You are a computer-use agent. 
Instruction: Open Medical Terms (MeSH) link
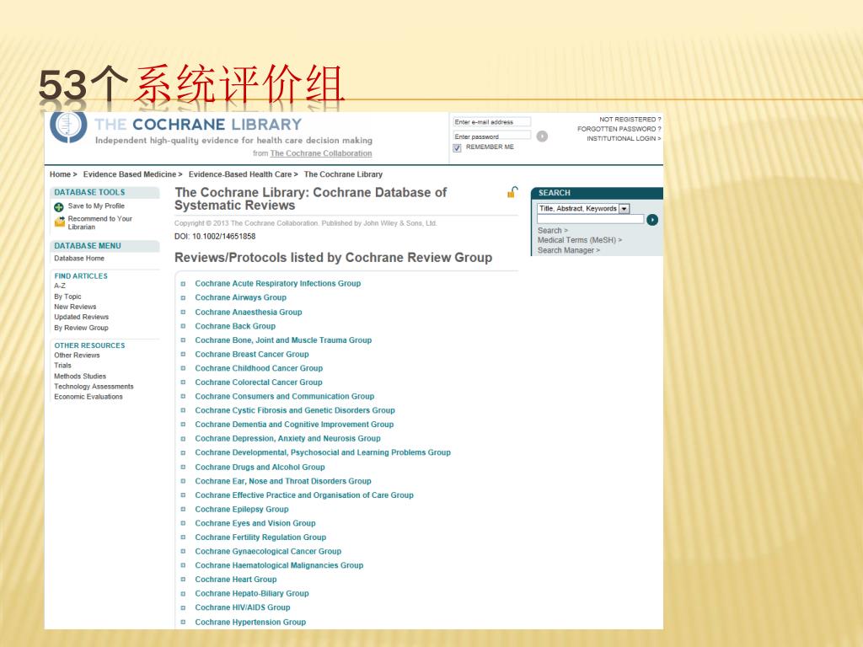(x=580, y=240)
